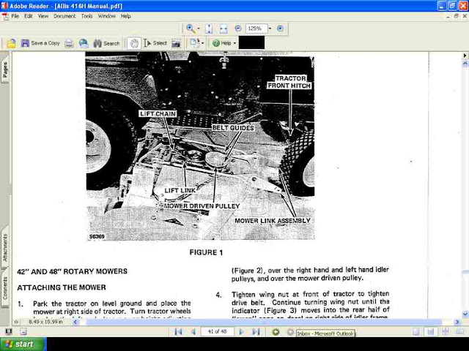This screenshot has height=351, width=469.
Task: Select the Zoom In magnifier tool
Action: (x=190, y=29)
